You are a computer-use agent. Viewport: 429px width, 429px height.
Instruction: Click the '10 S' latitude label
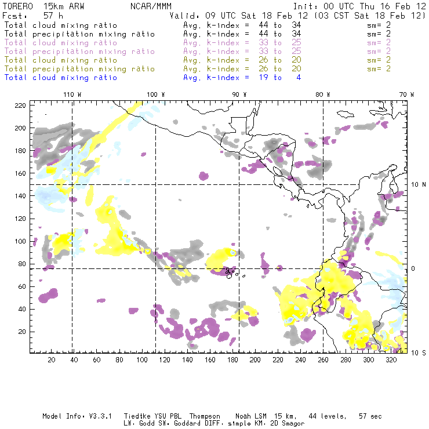coord(419,353)
